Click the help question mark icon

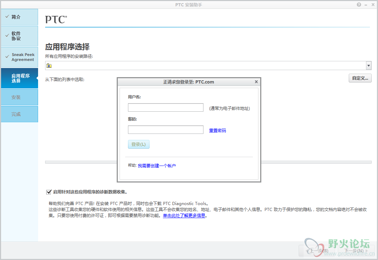(359, 5)
